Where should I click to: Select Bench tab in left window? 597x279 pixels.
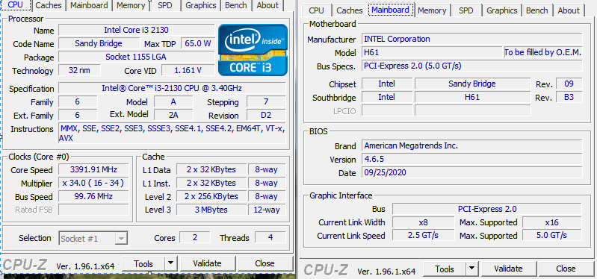click(x=235, y=5)
